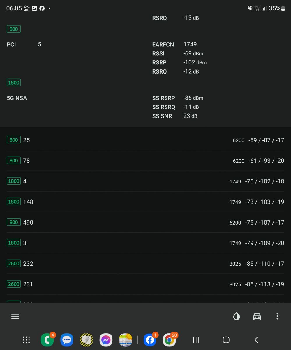The width and height of the screenshot is (291, 350).
Task: Enable car driving mode icon
Action: 257,316
